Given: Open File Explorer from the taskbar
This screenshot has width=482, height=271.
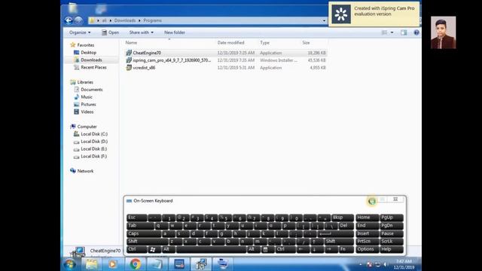Looking at the screenshot, I should [x=91, y=264].
